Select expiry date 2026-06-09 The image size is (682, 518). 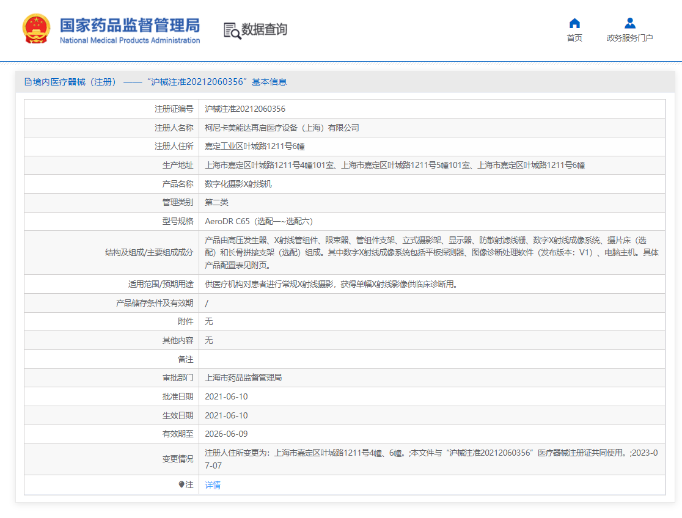click(x=226, y=434)
